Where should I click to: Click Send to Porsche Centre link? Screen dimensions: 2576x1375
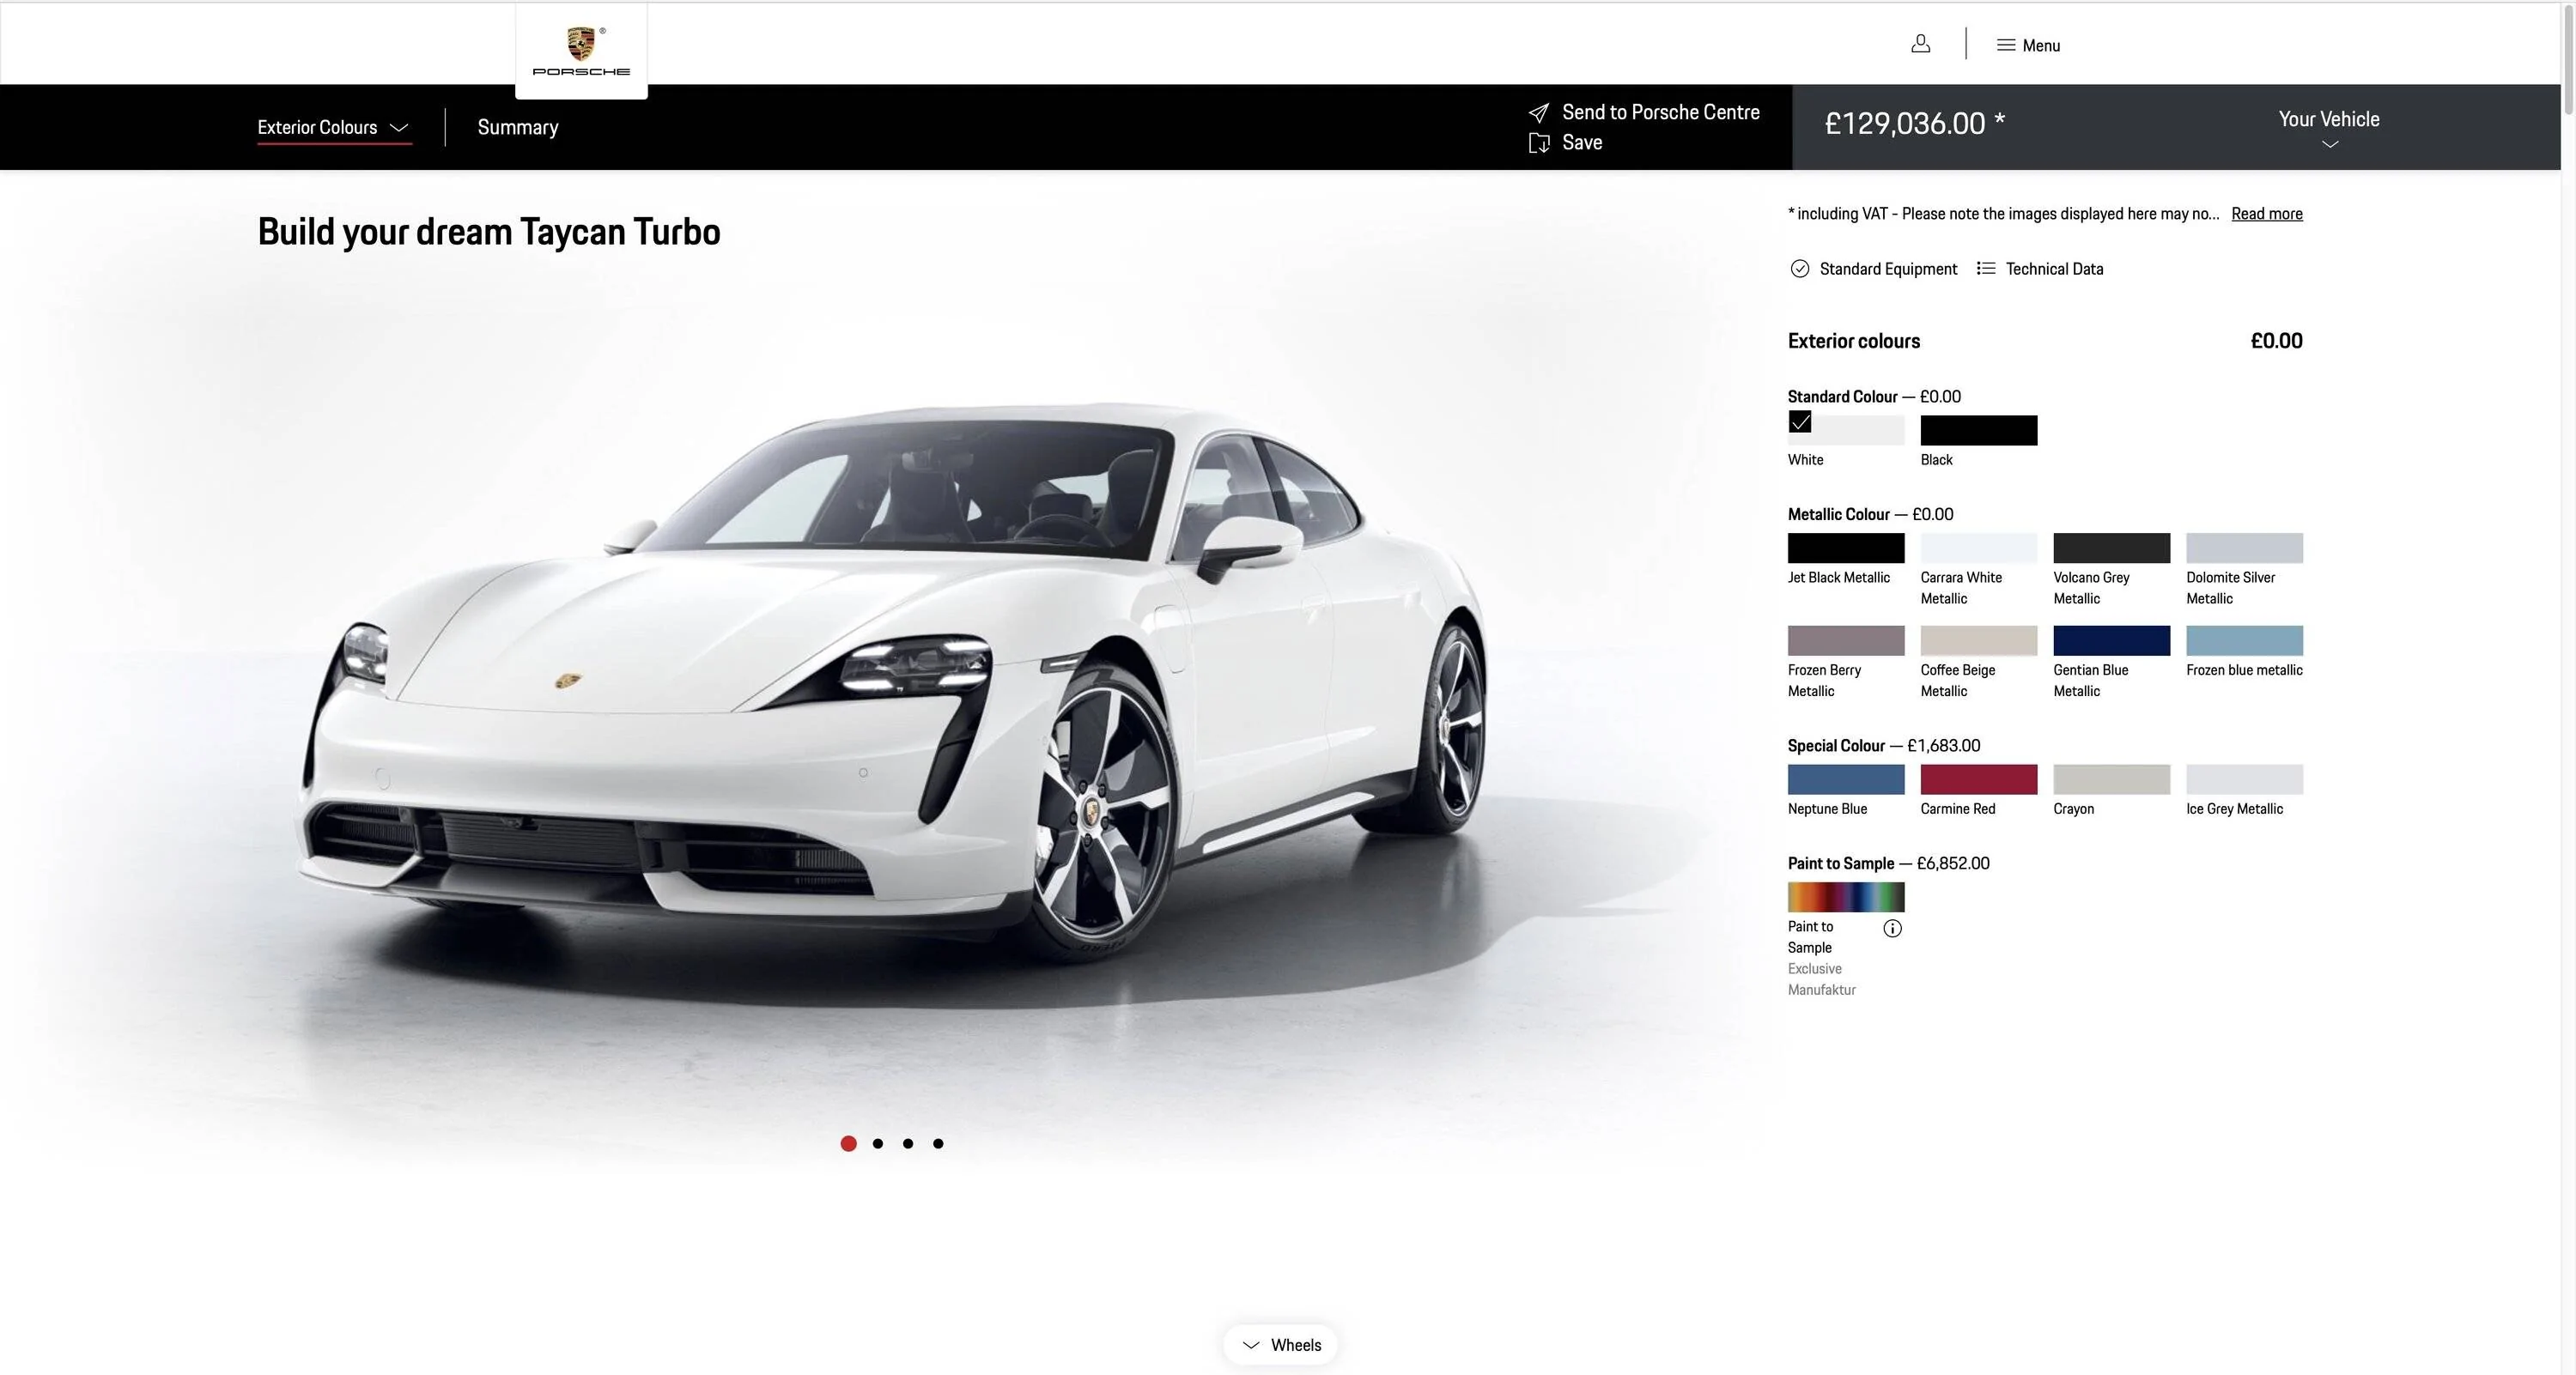pyautogui.click(x=1660, y=113)
